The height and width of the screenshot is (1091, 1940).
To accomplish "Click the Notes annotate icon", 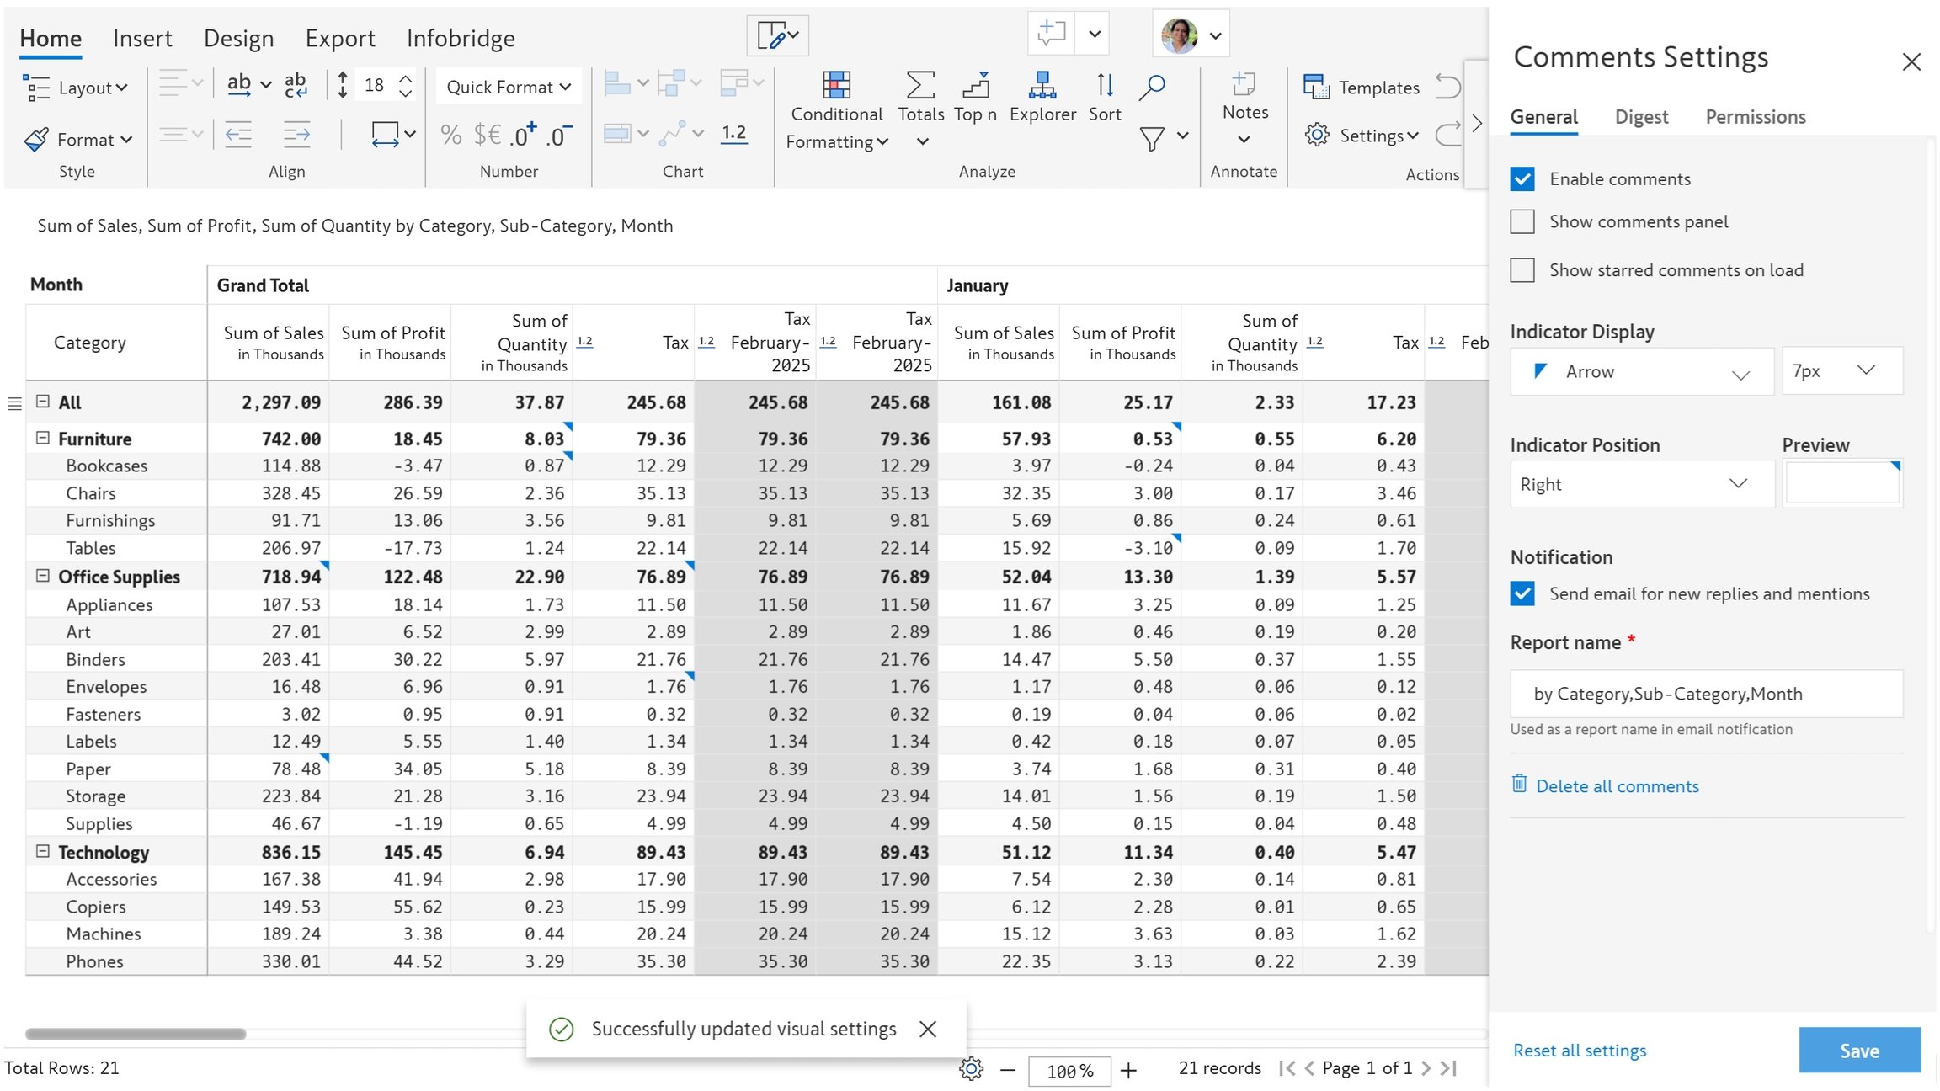I will coord(1244,86).
